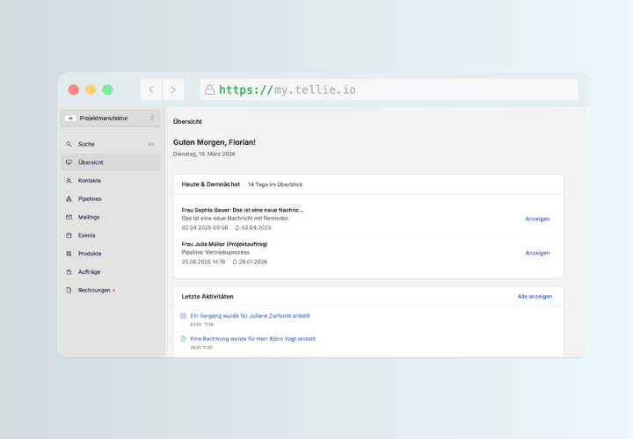Click Anzeigen for Frau Sophia Bauer entry
The width and height of the screenshot is (633, 439).
click(x=537, y=219)
